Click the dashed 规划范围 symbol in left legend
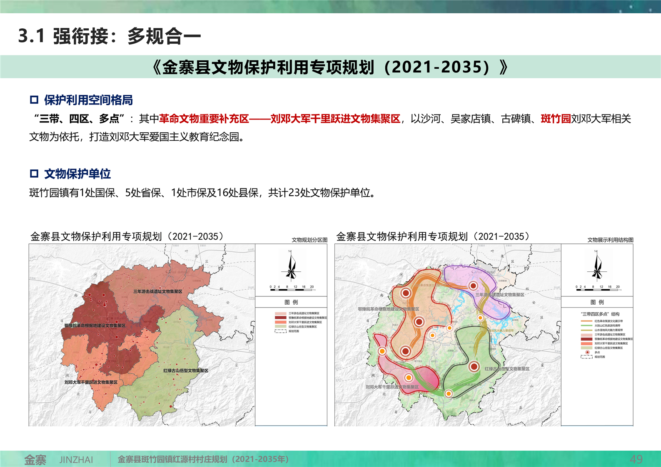 point(280,331)
